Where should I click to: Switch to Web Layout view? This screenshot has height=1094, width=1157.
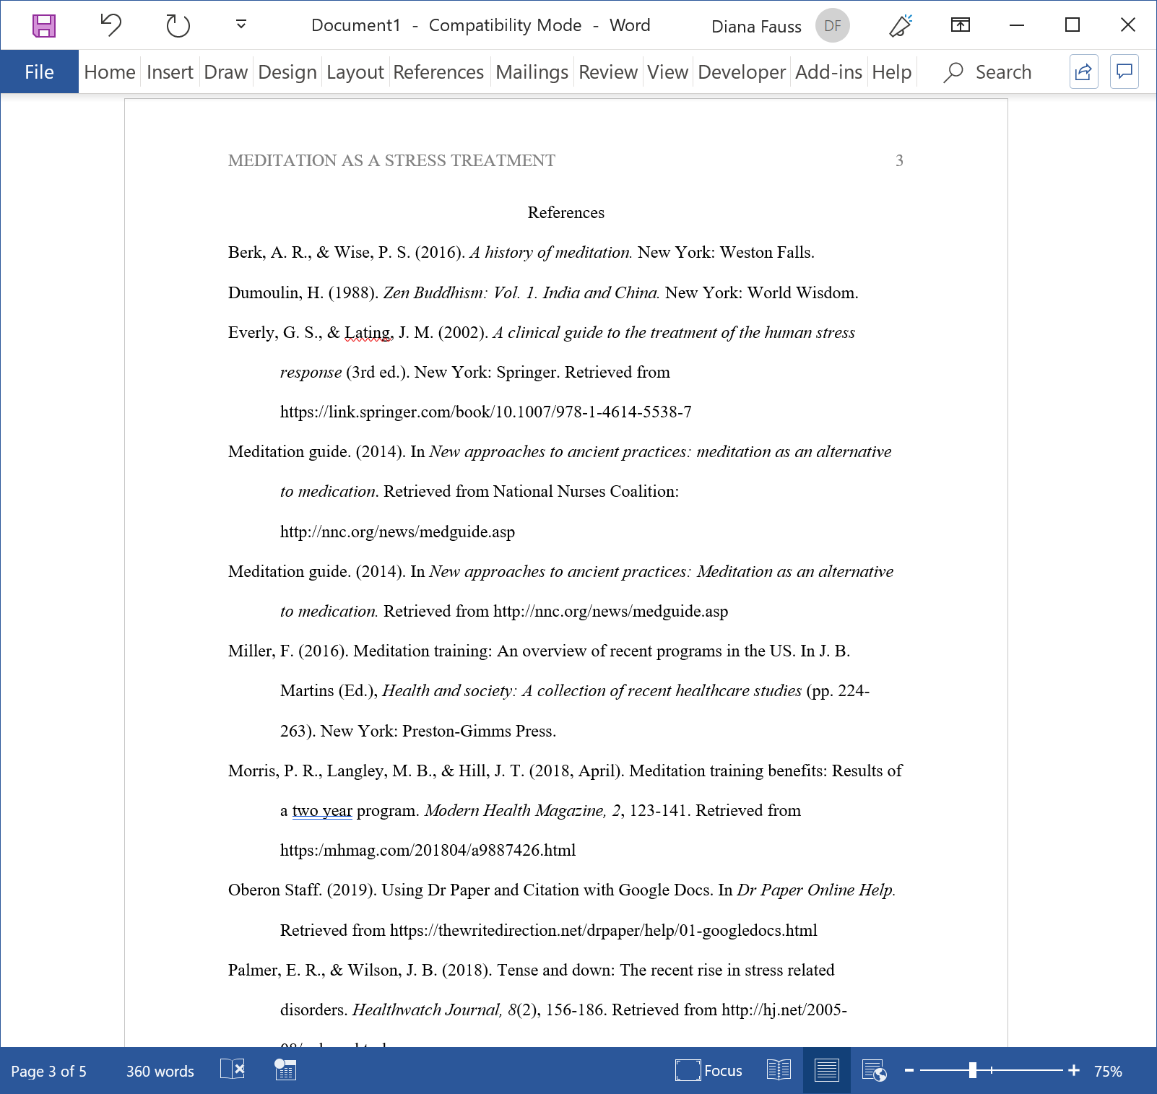pyautogui.click(x=874, y=1071)
